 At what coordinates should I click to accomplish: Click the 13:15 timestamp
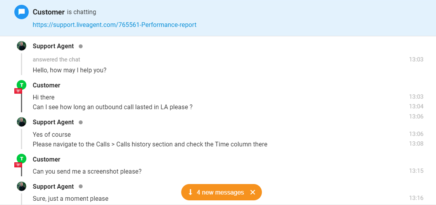point(416,171)
